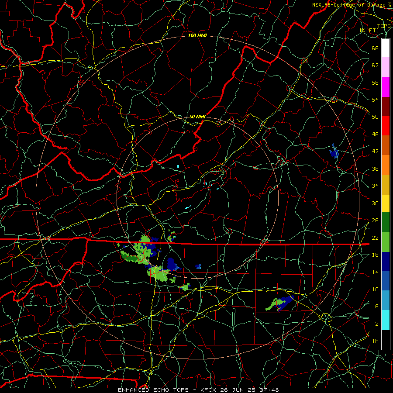Image resolution: width=393 pixels, height=393 pixels.
Task: Click the '10' legend value
Action: tap(375, 290)
